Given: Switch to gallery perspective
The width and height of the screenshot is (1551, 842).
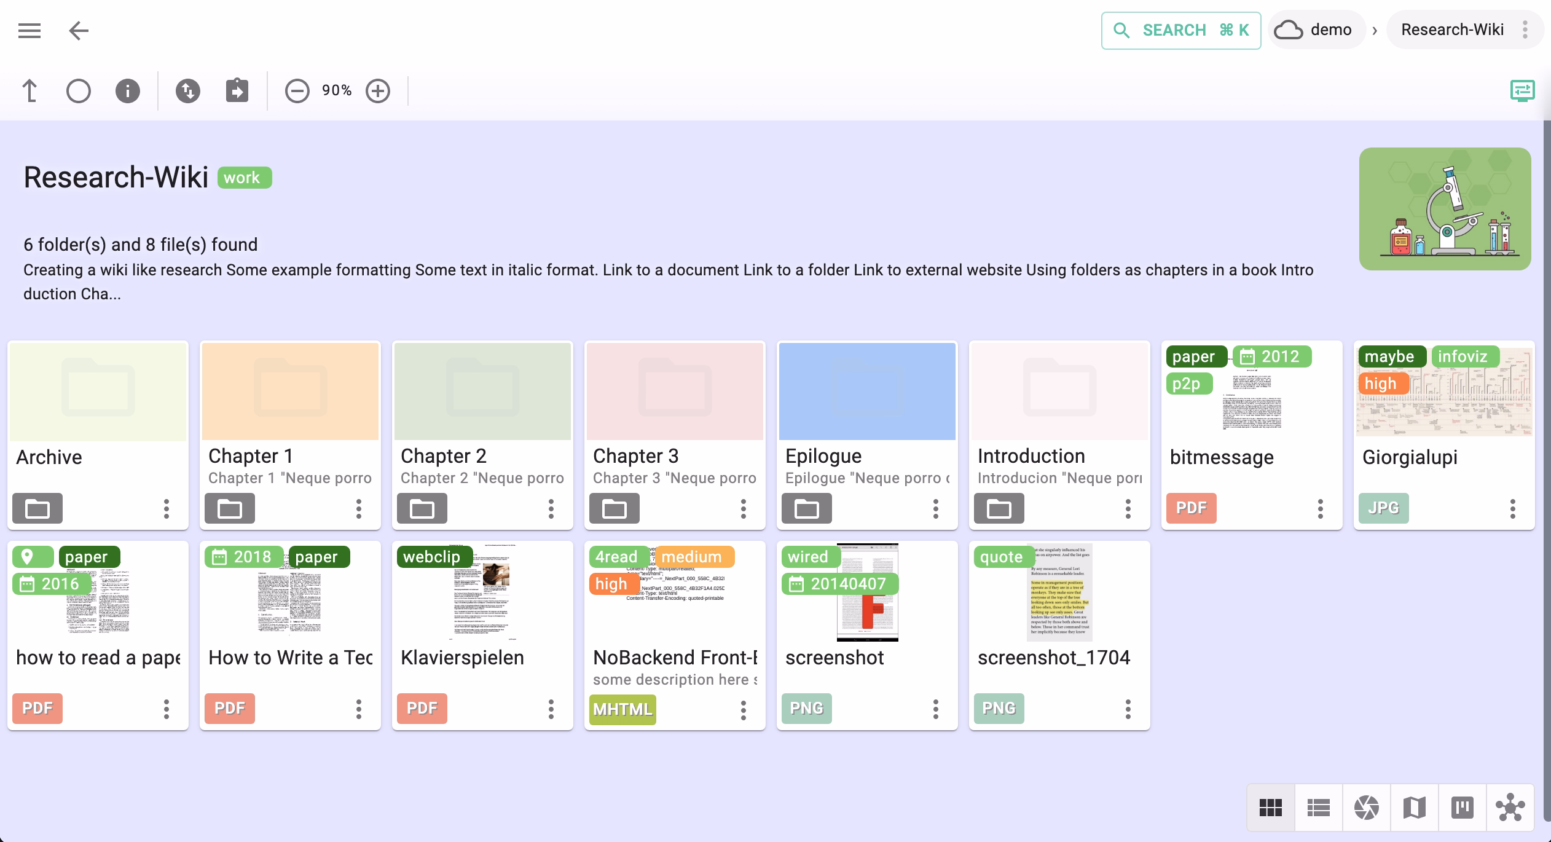Looking at the screenshot, I should point(1366,807).
